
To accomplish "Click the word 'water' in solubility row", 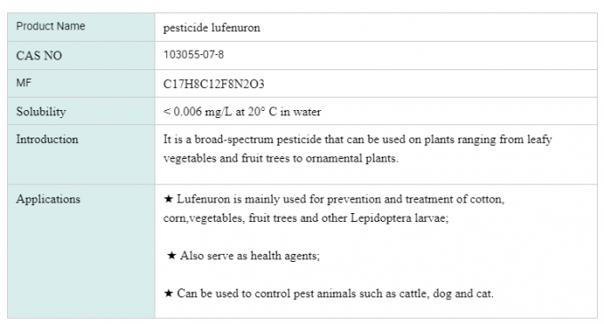I will (307, 112).
